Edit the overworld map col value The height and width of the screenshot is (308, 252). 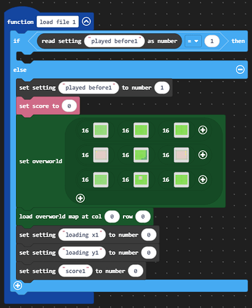pyautogui.click(x=112, y=216)
